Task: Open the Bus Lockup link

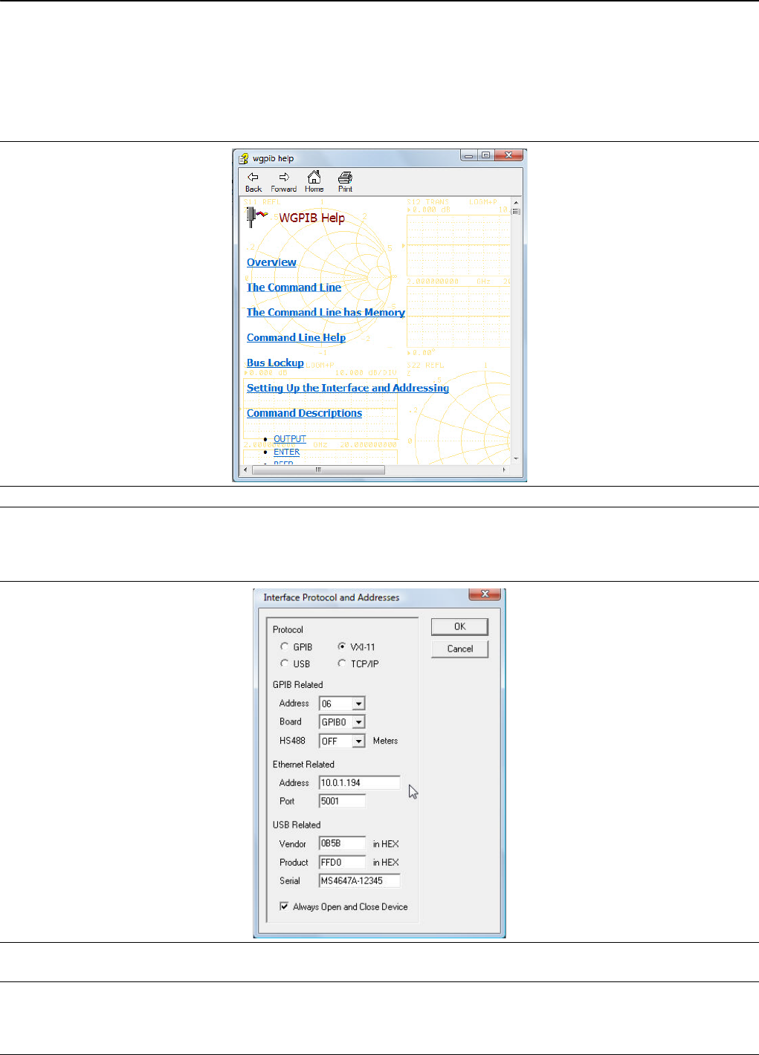Action: pos(275,363)
